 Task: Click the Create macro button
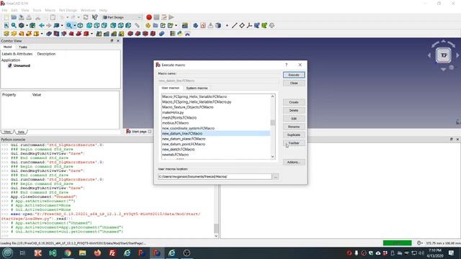294,102
